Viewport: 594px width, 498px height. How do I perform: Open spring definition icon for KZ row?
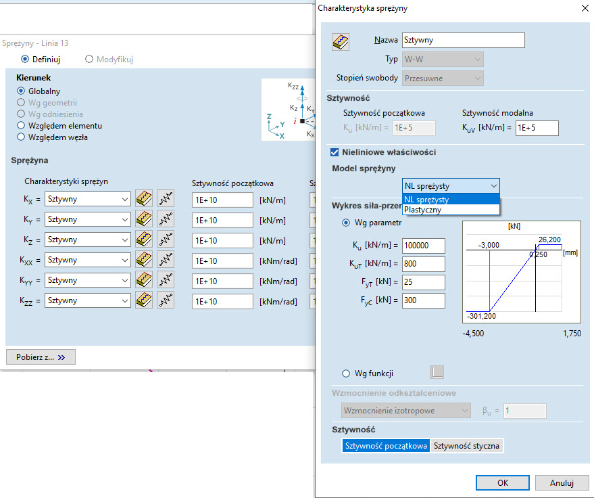(143, 240)
